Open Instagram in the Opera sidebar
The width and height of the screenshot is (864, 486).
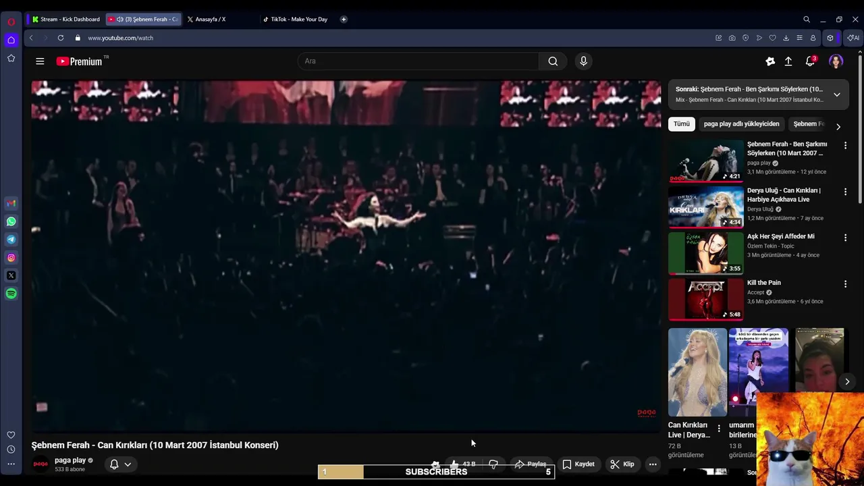(11, 258)
